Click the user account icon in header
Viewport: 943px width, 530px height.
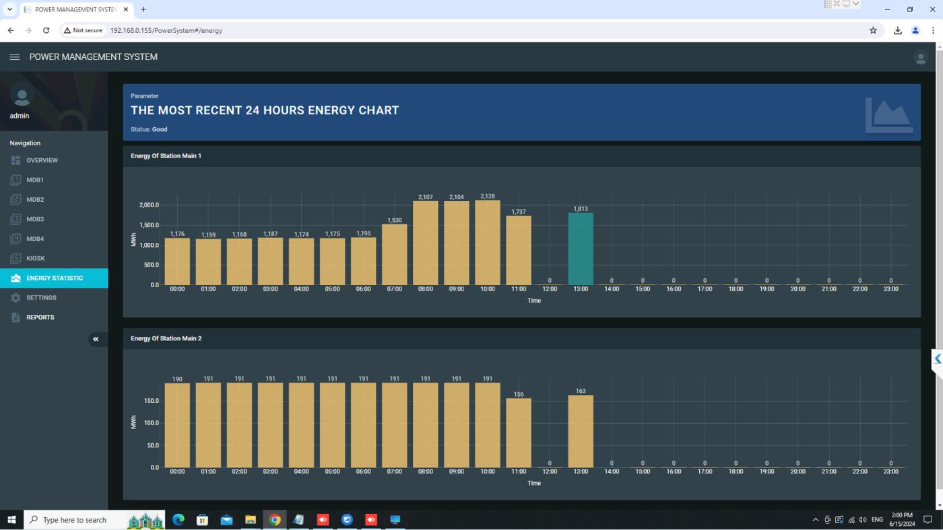920,58
